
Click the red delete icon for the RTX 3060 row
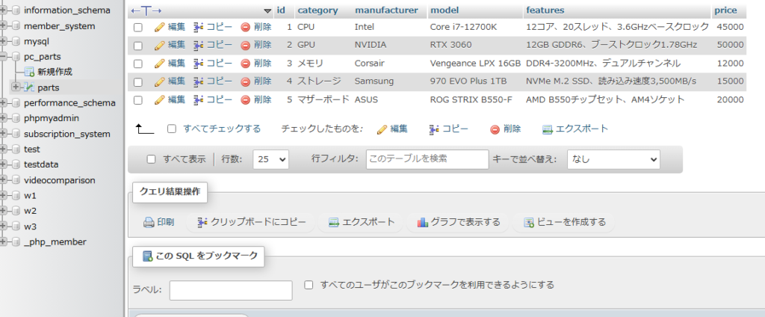pos(246,45)
